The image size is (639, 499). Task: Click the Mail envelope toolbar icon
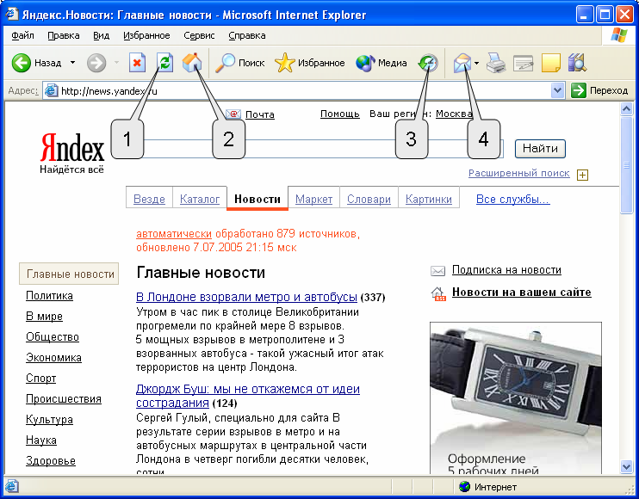tap(462, 63)
